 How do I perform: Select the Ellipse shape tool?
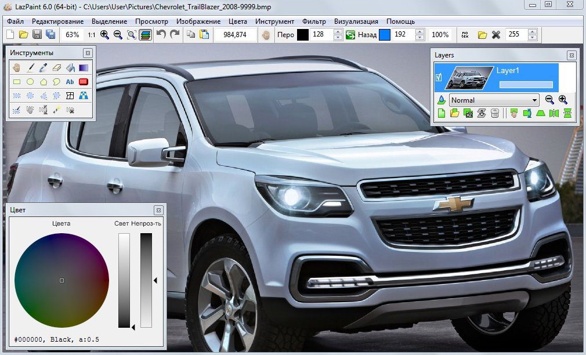click(x=30, y=82)
